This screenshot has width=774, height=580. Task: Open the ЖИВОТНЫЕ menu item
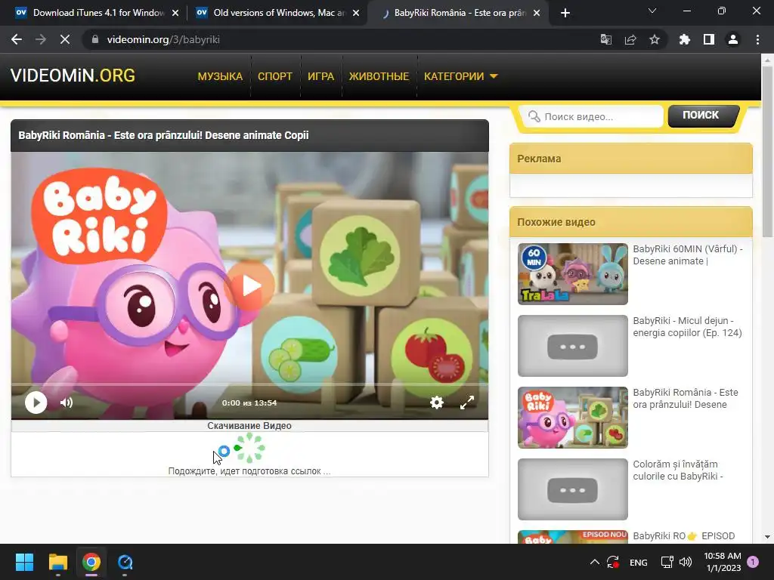pyautogui.click(x=379, y=76)
